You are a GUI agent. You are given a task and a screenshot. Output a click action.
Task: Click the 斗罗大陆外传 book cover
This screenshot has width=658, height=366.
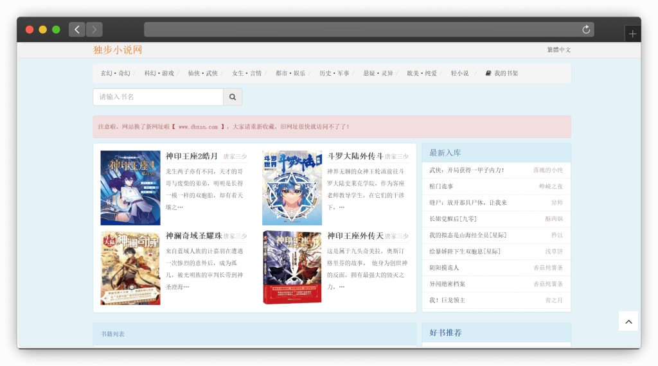[292, 188]
